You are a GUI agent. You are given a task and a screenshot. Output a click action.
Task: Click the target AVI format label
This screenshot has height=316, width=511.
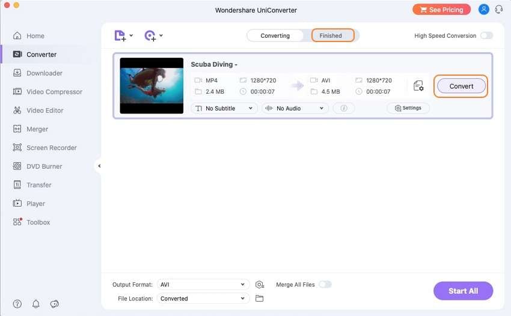(x=326, y=80)
